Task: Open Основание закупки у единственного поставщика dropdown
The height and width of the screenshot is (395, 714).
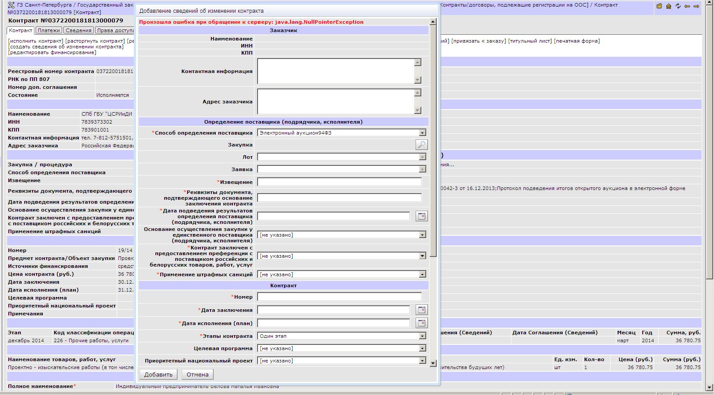Action: point(423,235)
